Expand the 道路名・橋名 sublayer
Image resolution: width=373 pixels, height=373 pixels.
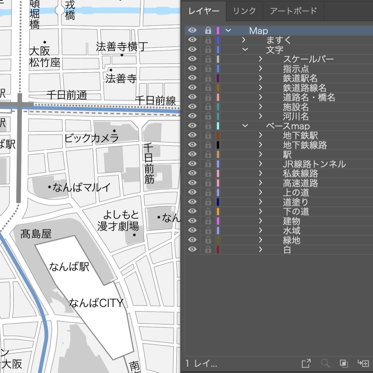point(260,97)
